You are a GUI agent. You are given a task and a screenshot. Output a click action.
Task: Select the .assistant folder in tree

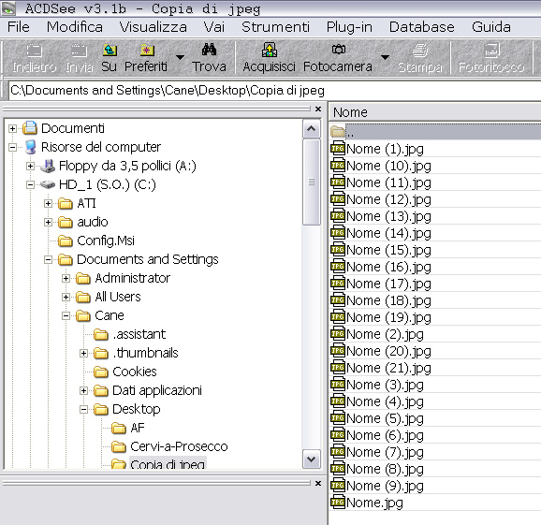(139, 334)
